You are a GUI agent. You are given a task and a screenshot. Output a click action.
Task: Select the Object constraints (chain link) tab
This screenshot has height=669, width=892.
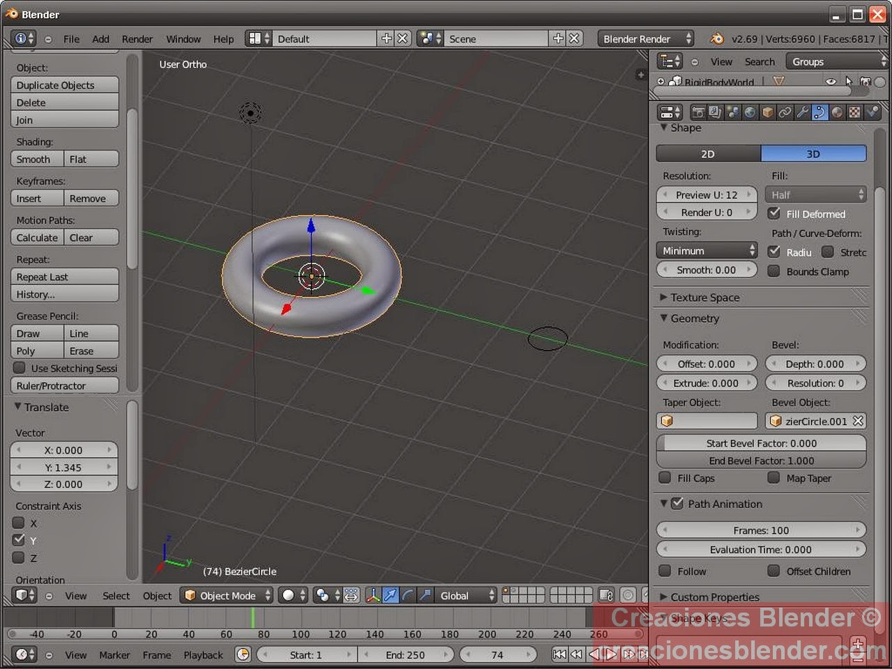[x=785, y=111]
